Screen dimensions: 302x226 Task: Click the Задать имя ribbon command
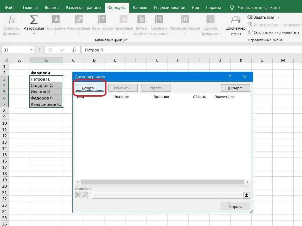[261, 17]
